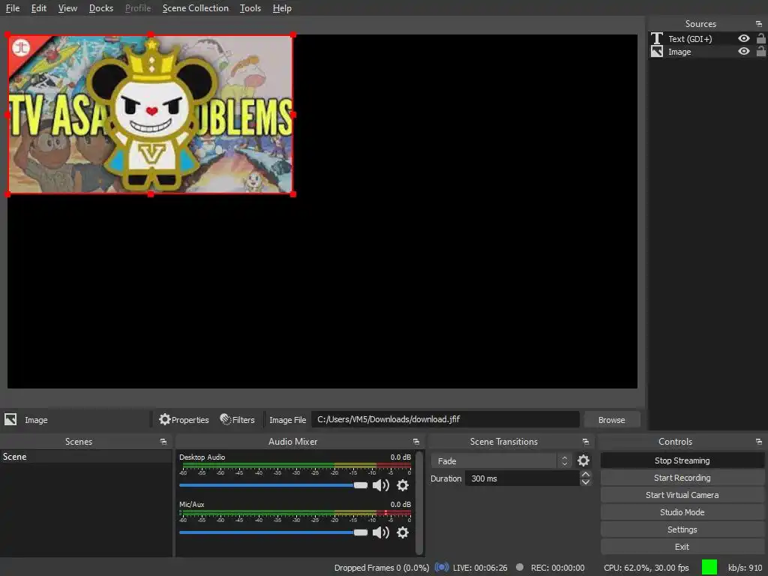Image resolution: width=768 pixels, height=576 pixels.
Task: Click Stop Streaming
Action: pos(682,460)
